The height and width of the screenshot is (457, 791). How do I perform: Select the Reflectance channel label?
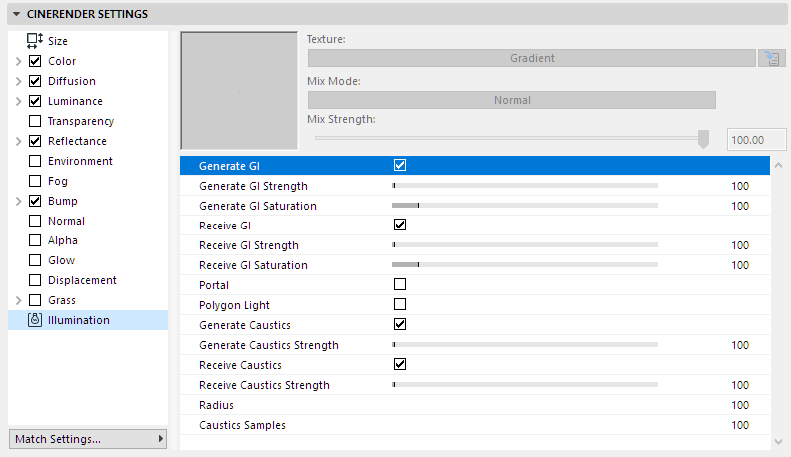(x=77, y=141)
